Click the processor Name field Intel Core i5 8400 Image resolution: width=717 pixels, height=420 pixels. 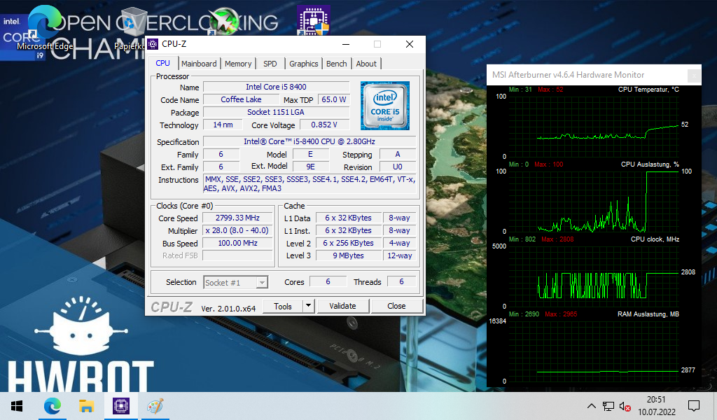coord(276,87)
